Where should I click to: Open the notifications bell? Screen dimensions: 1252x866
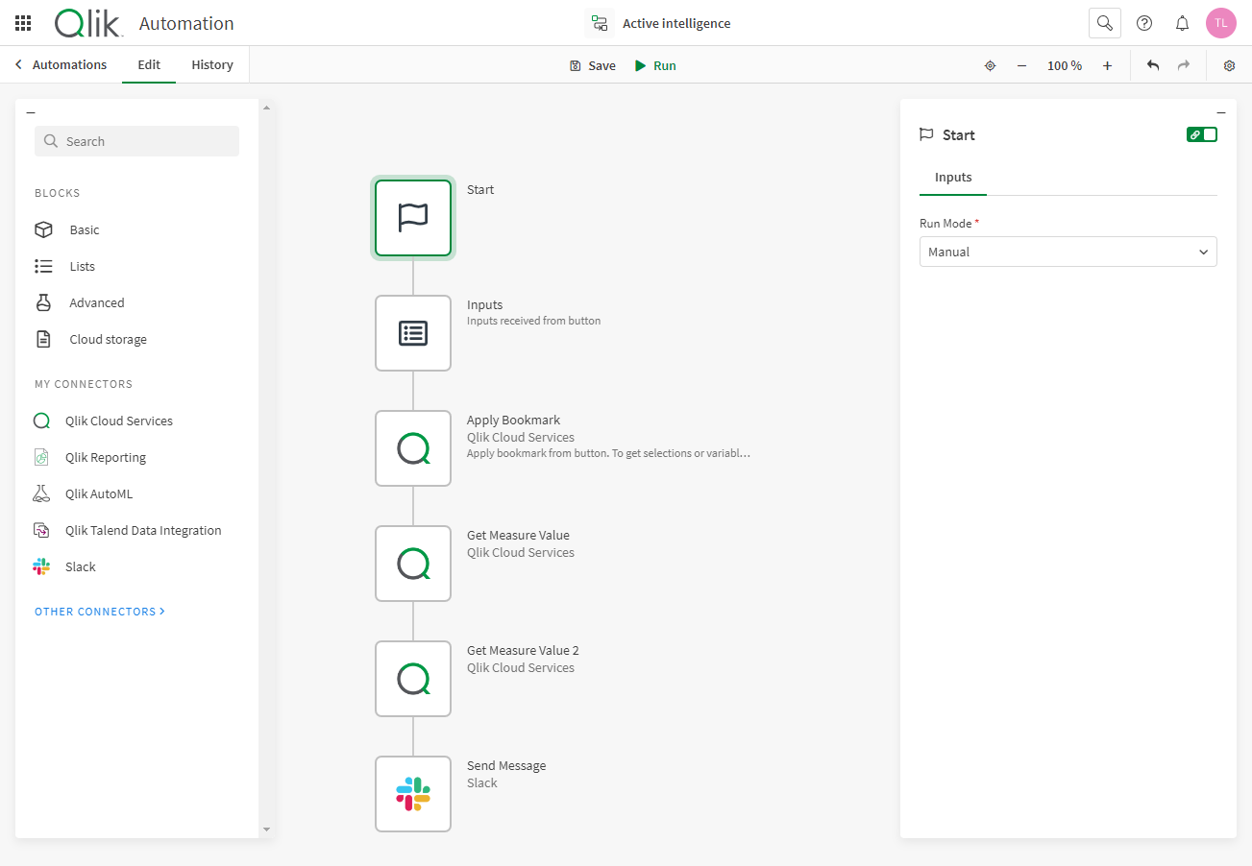1183,23
